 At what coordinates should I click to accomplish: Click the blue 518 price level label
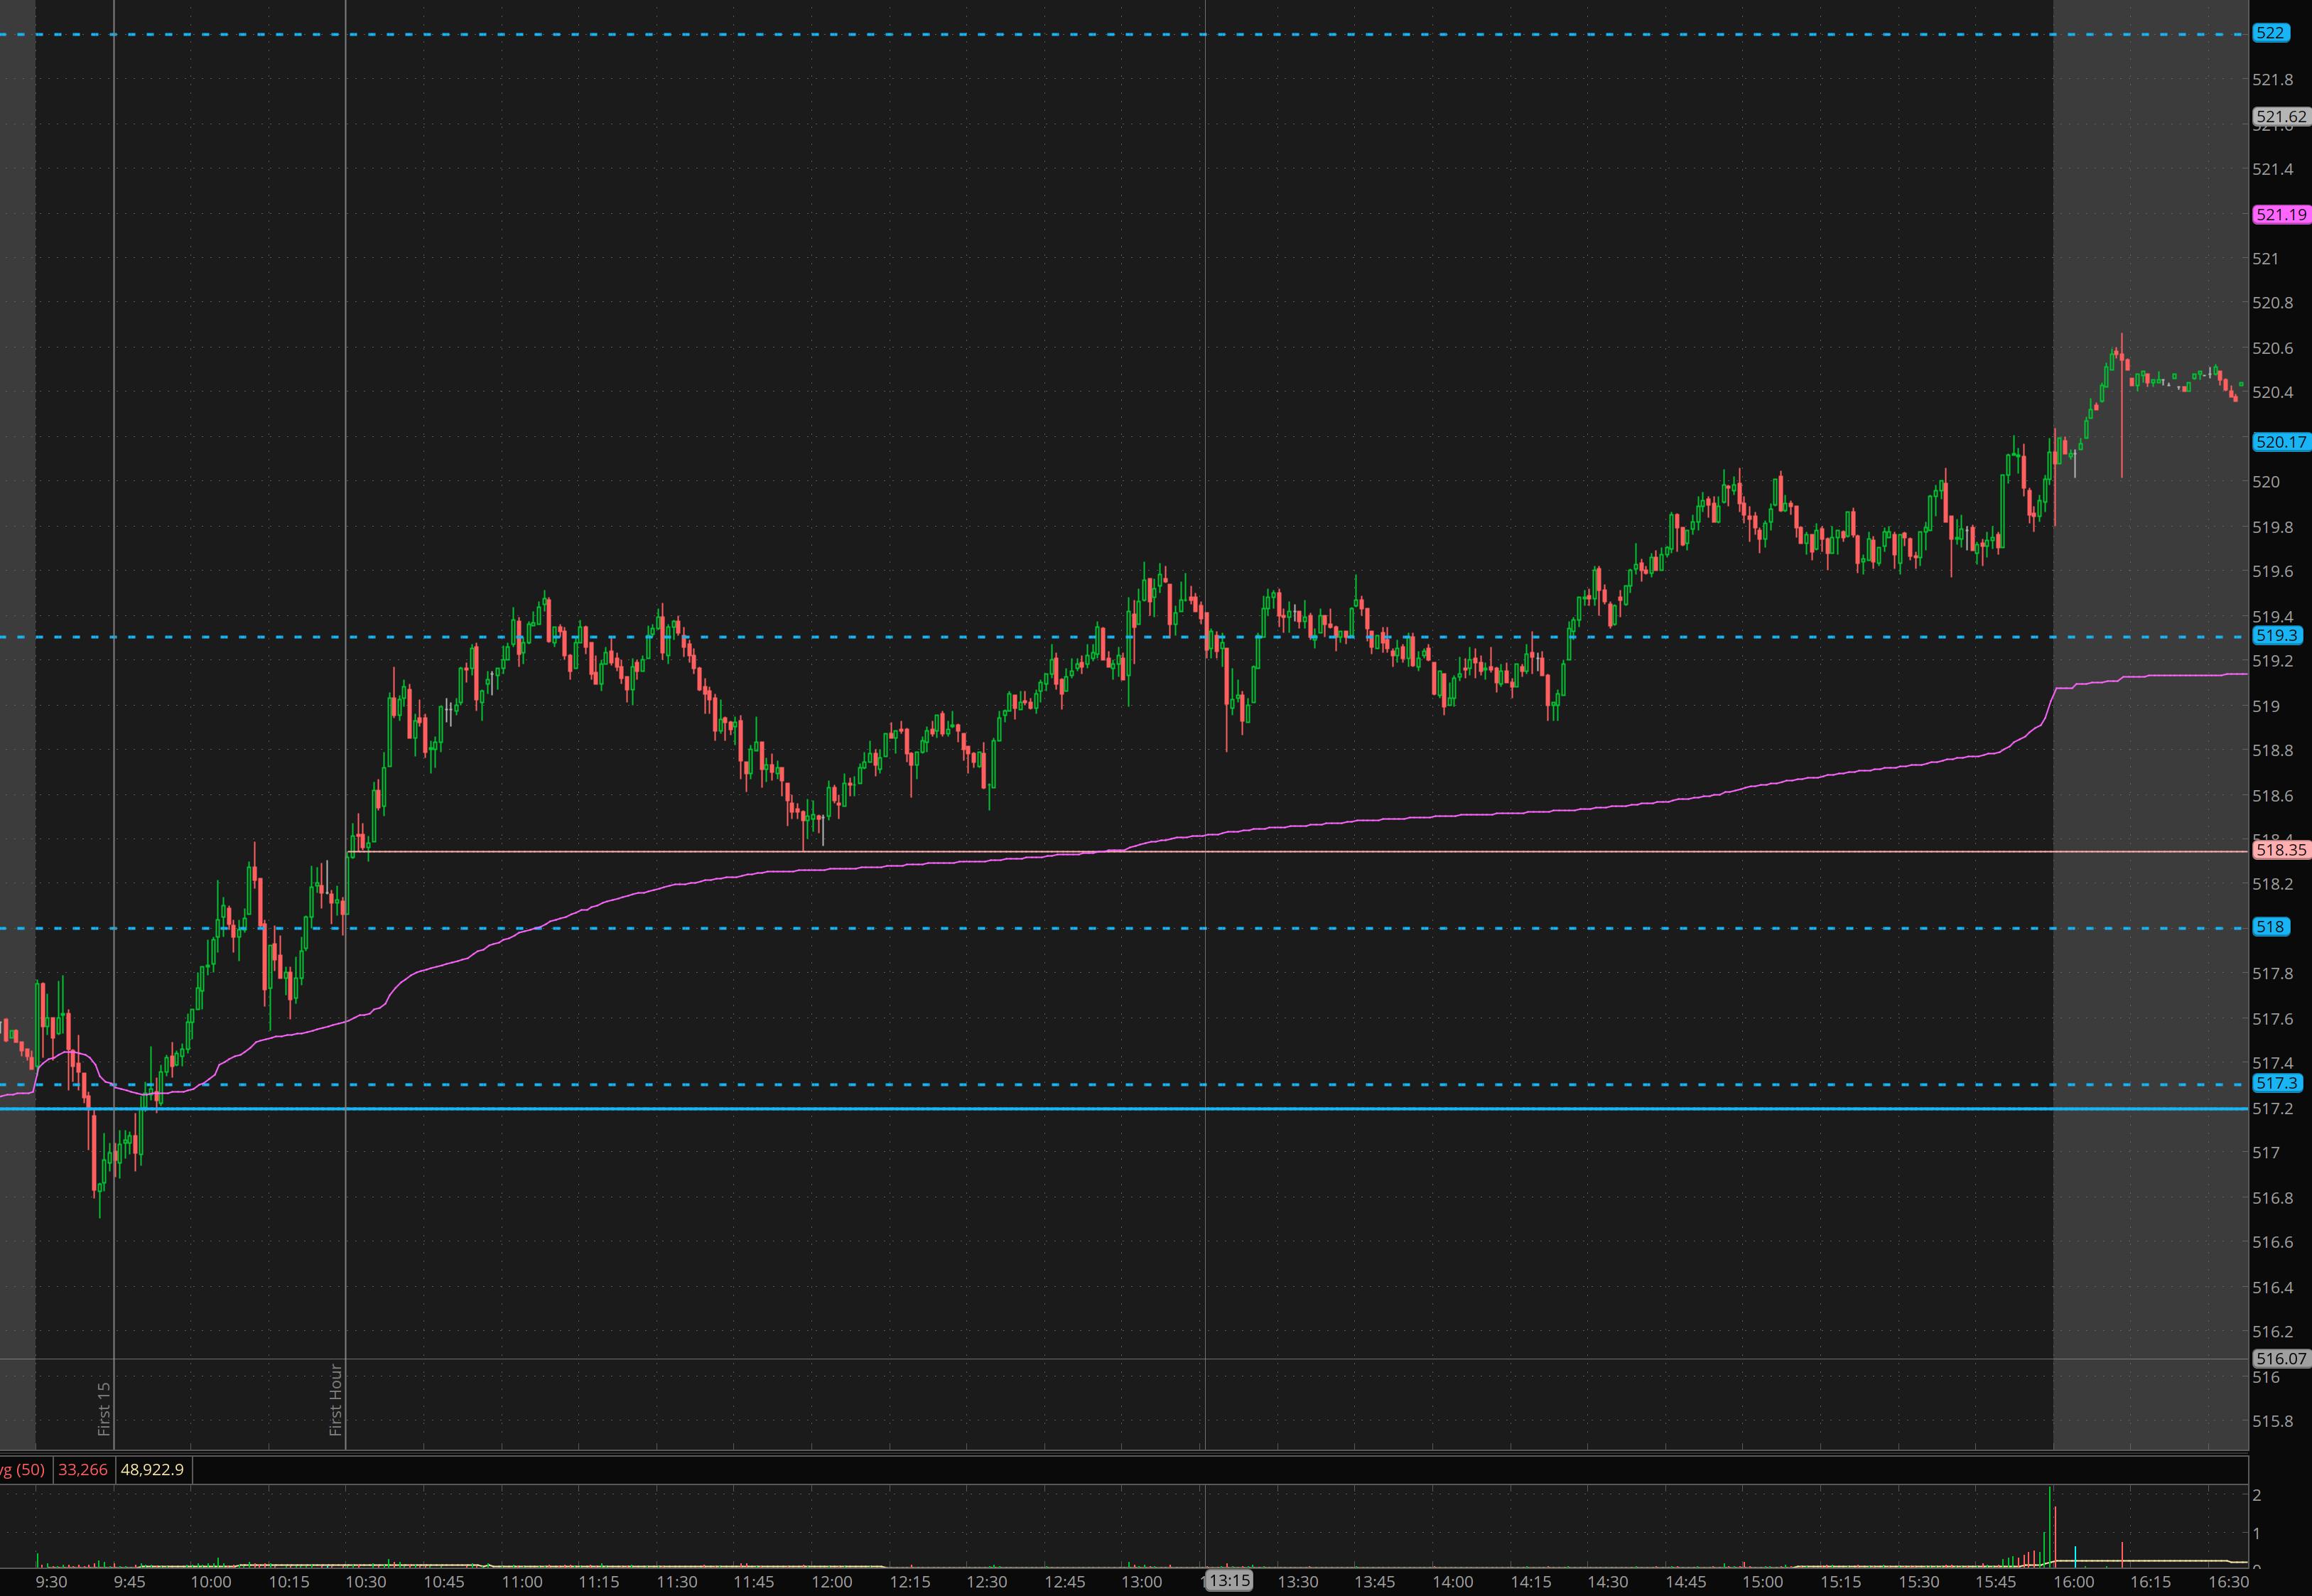[x=2269, y=927]
